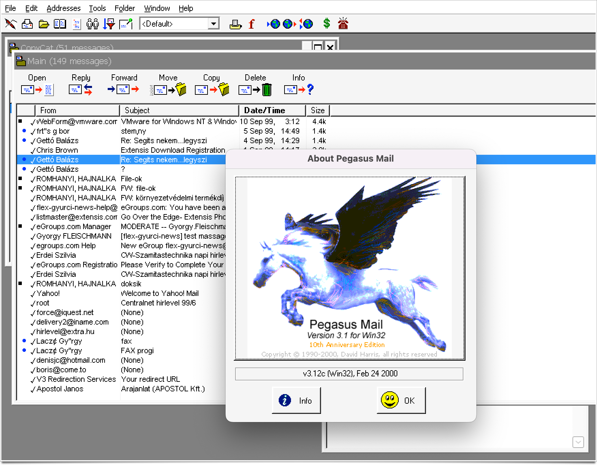Screen dimensions: 597x465
Task: Toggle the unread dot on Gettó Balázs message
Action: 24,140
